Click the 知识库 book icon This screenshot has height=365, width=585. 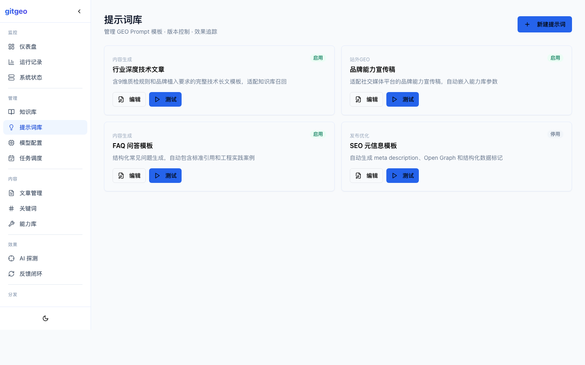(x=11, y=112)
